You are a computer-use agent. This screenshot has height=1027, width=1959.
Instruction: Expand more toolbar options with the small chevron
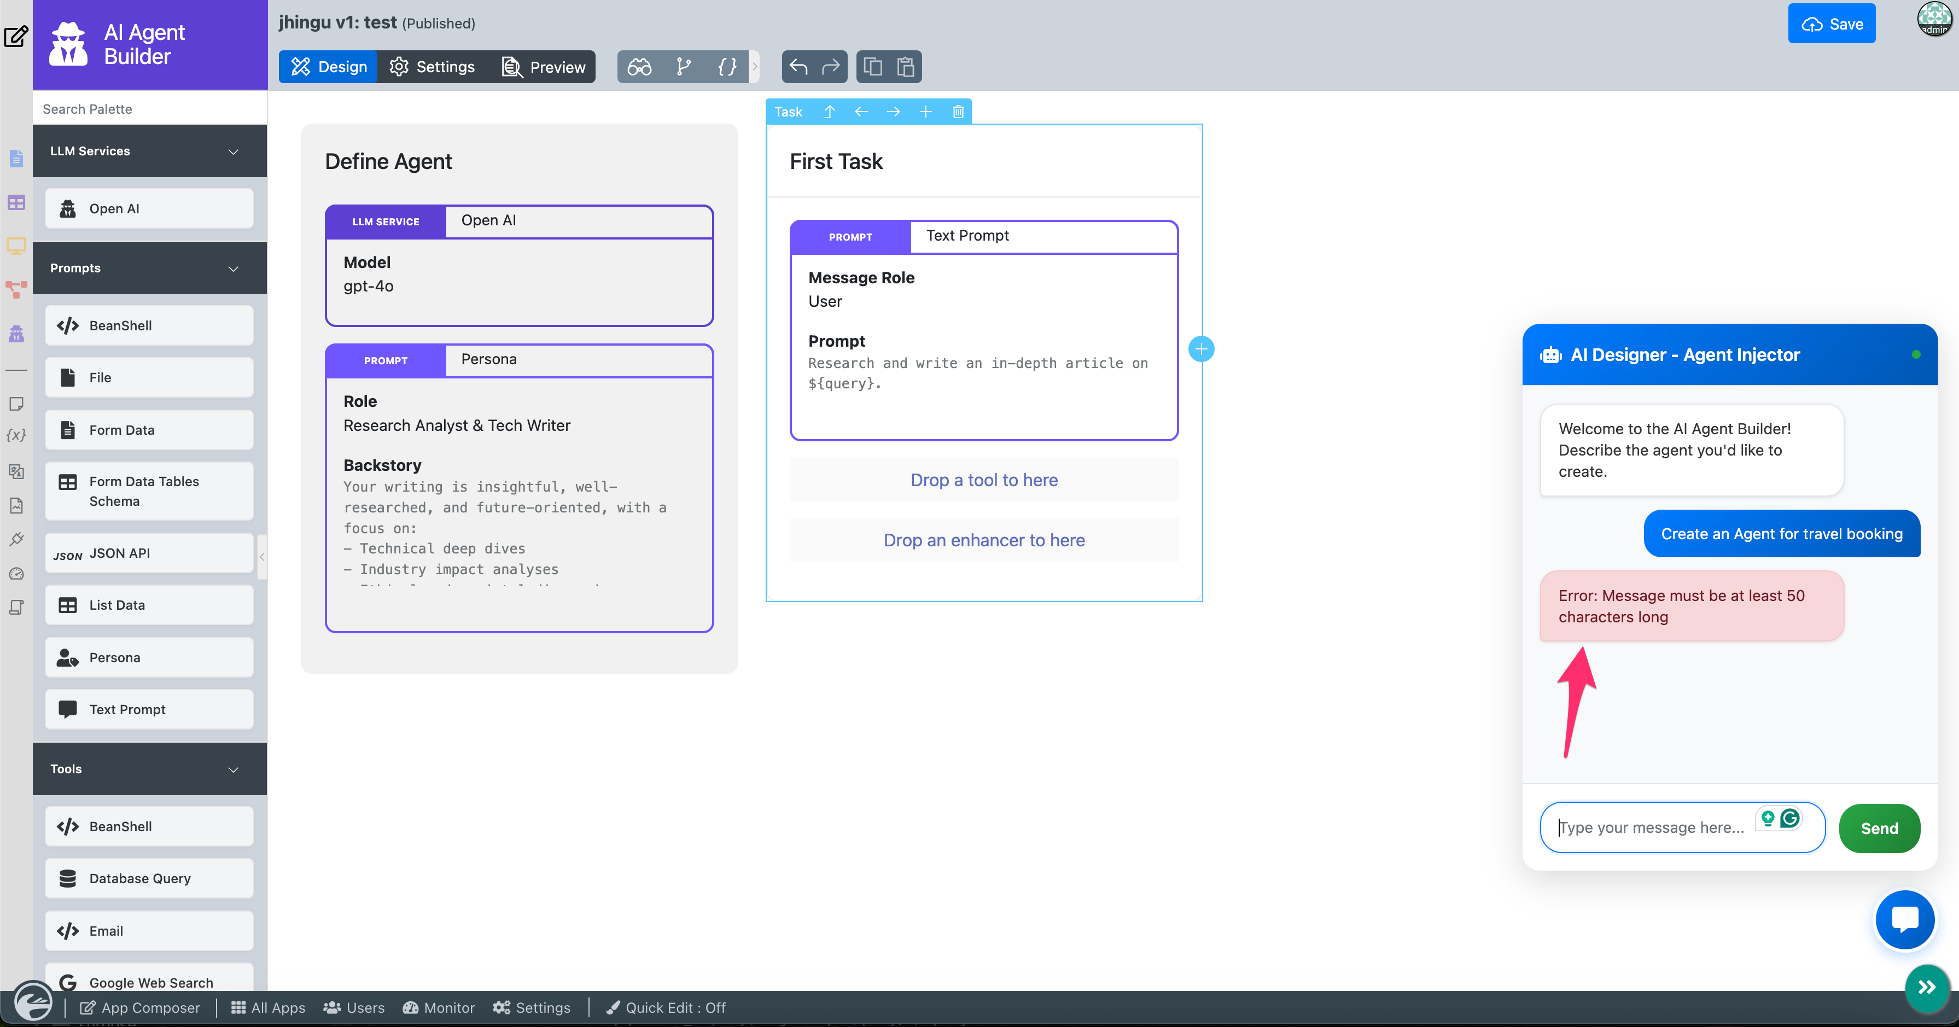755,67
